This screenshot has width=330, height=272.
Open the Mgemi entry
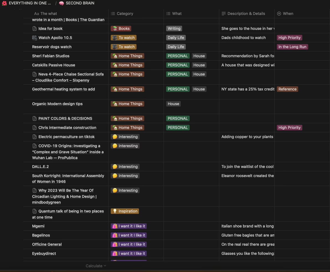pos(38,226)
